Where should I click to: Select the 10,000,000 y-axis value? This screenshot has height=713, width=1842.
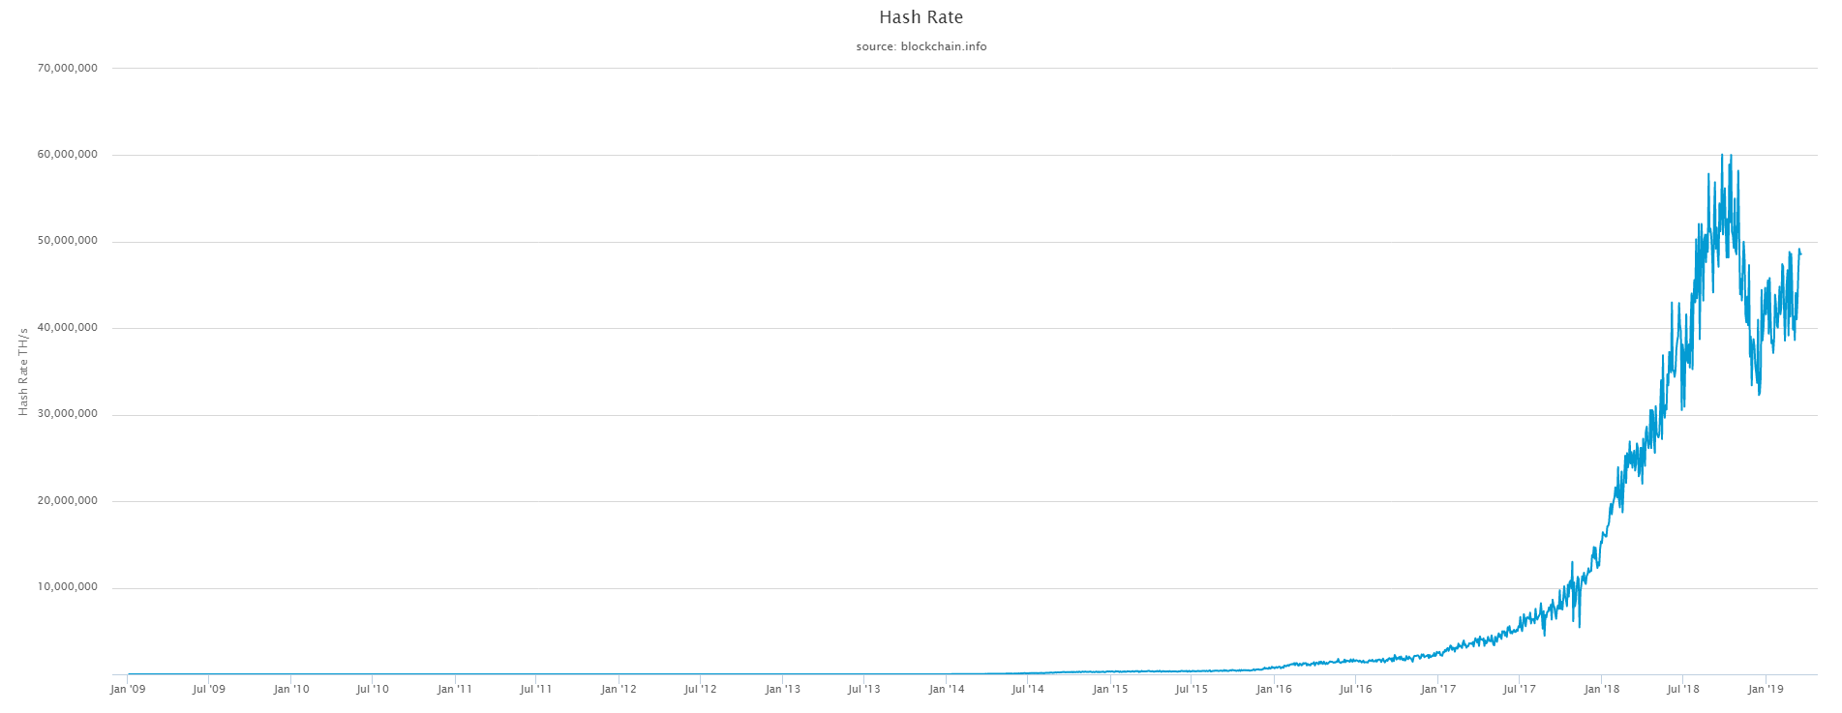pyautogui.click(x=68, y=588)
